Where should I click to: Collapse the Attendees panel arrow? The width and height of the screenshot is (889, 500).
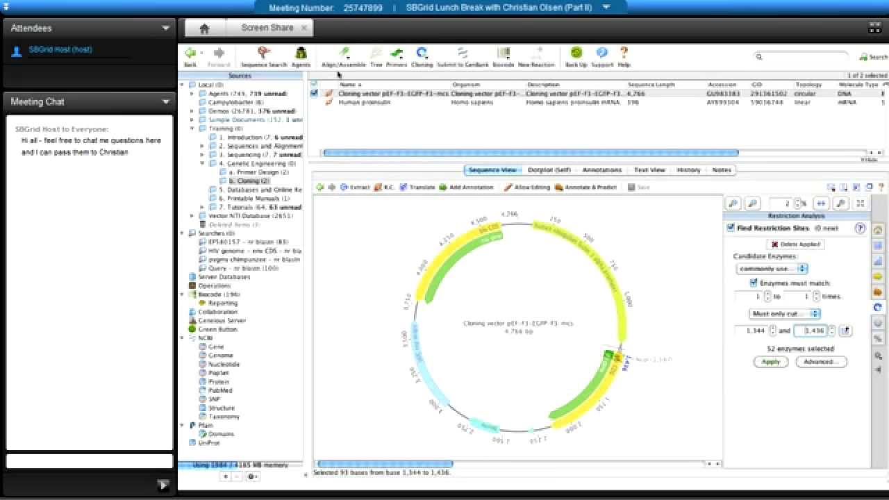(165, 28)
